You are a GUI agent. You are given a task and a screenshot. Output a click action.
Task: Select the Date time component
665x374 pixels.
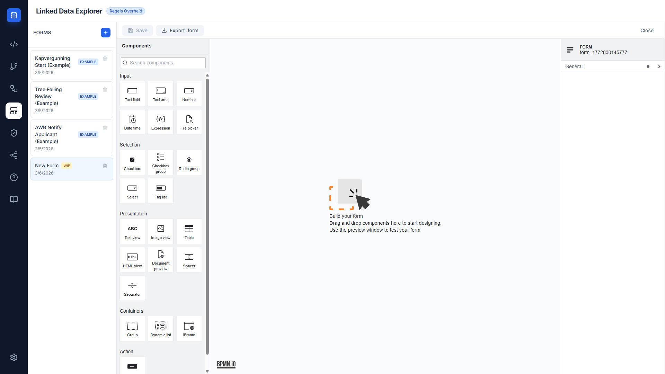tap(132, 122)
